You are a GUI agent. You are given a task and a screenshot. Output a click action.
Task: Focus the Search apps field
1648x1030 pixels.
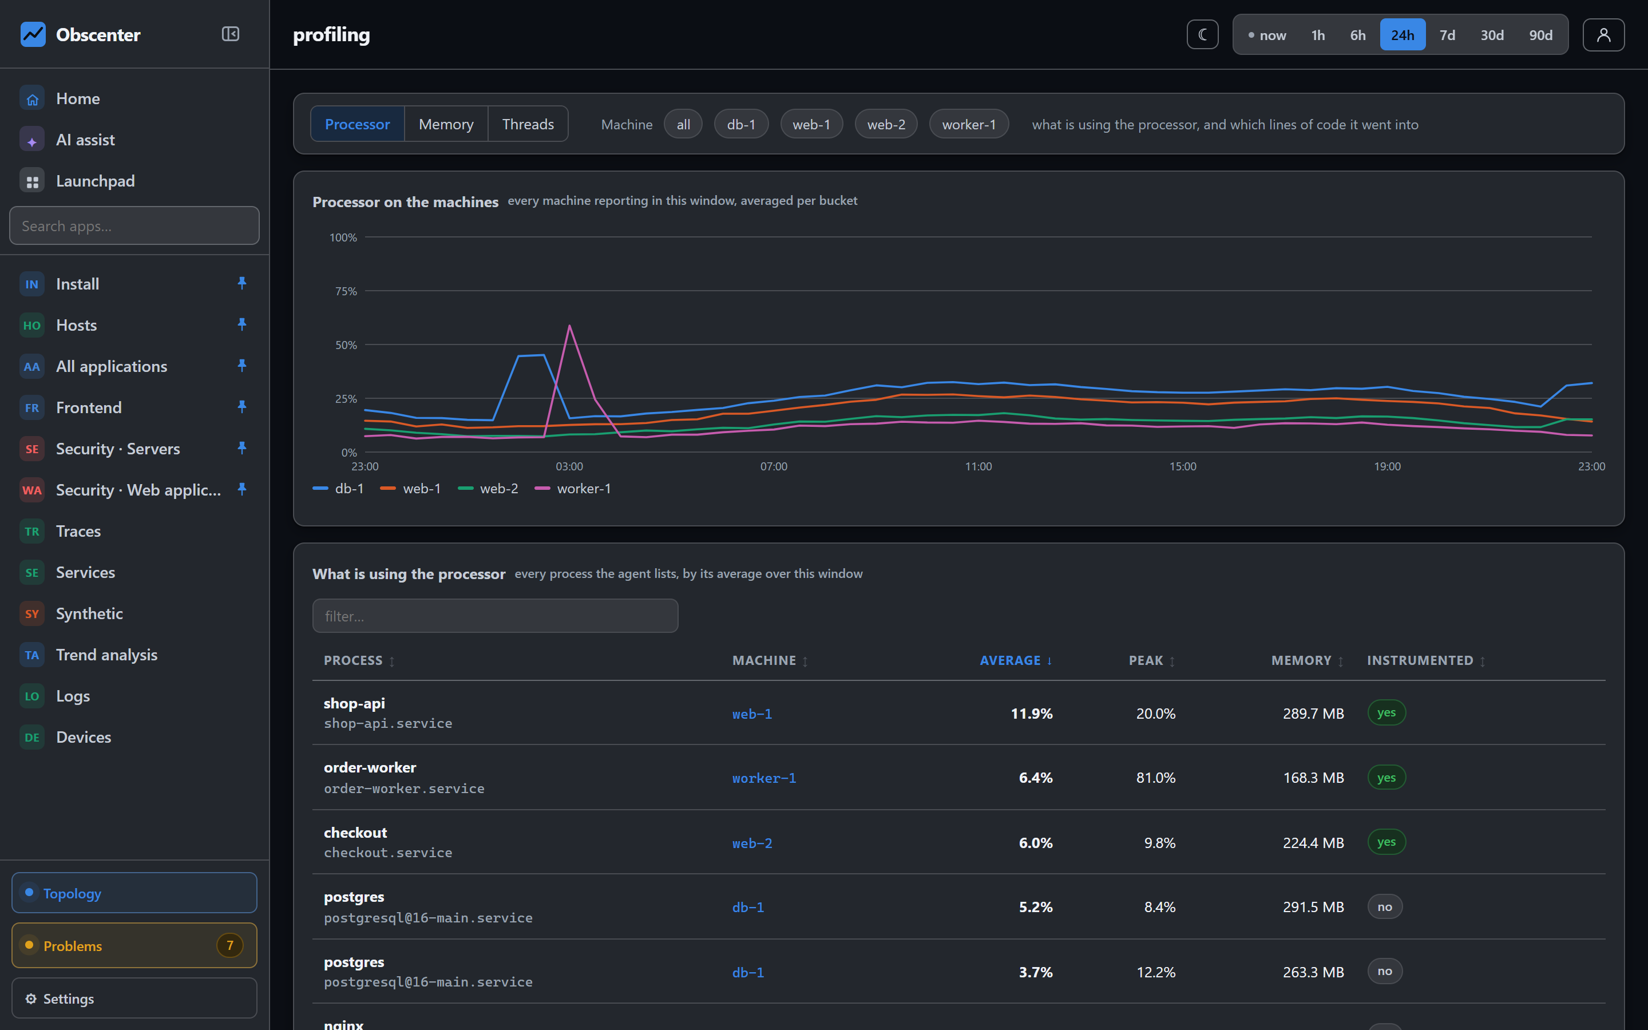click(x=134, y=225)
